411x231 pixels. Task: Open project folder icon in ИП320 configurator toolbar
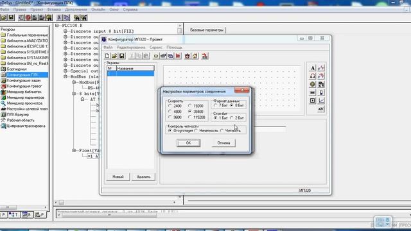pyautogui.click(x=114, y=56)
